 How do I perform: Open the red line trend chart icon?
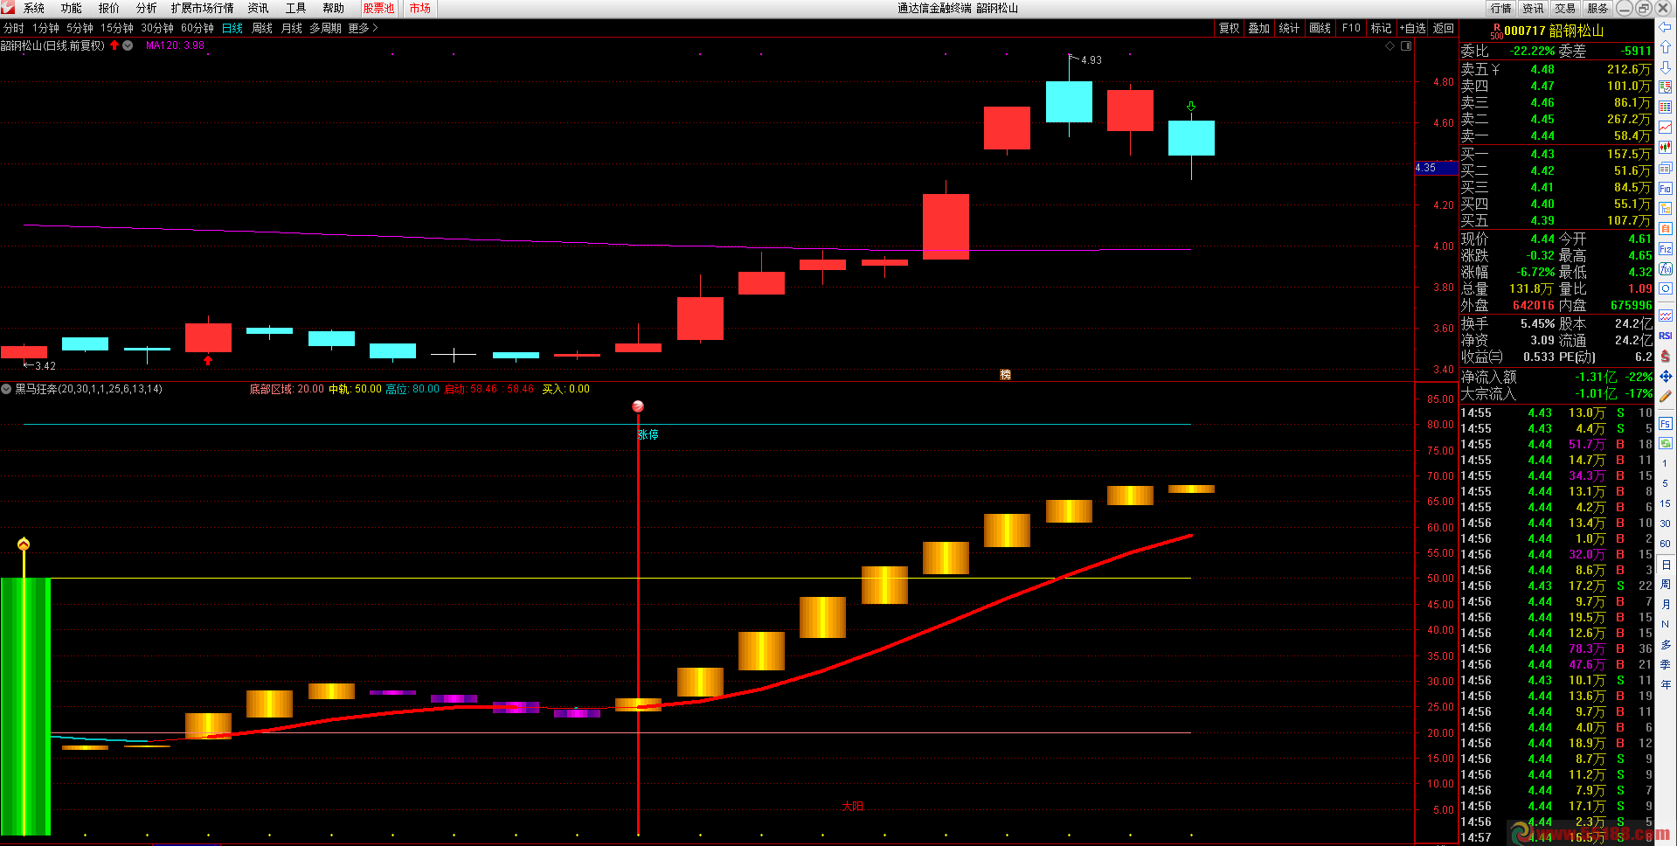(x=1666, y=128)
